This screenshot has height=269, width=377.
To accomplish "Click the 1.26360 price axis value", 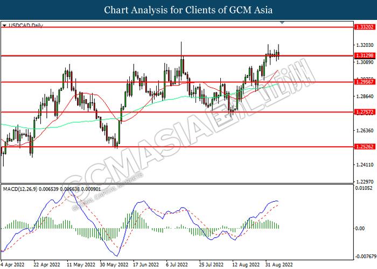I will [x=365, y=130].
